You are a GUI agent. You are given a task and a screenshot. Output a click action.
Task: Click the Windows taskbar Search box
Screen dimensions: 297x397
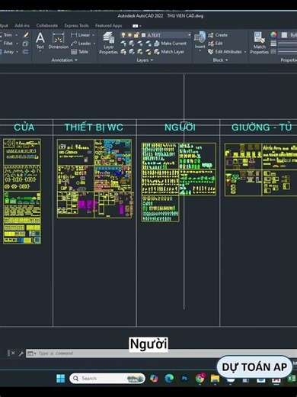(107, 379)
